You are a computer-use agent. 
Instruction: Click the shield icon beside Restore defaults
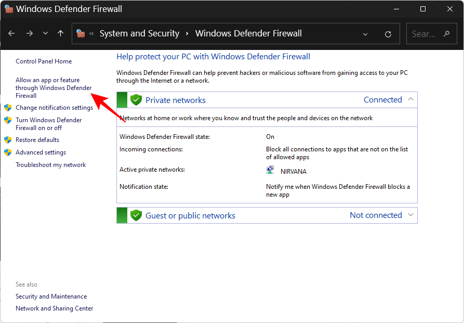tap(7, 139)
